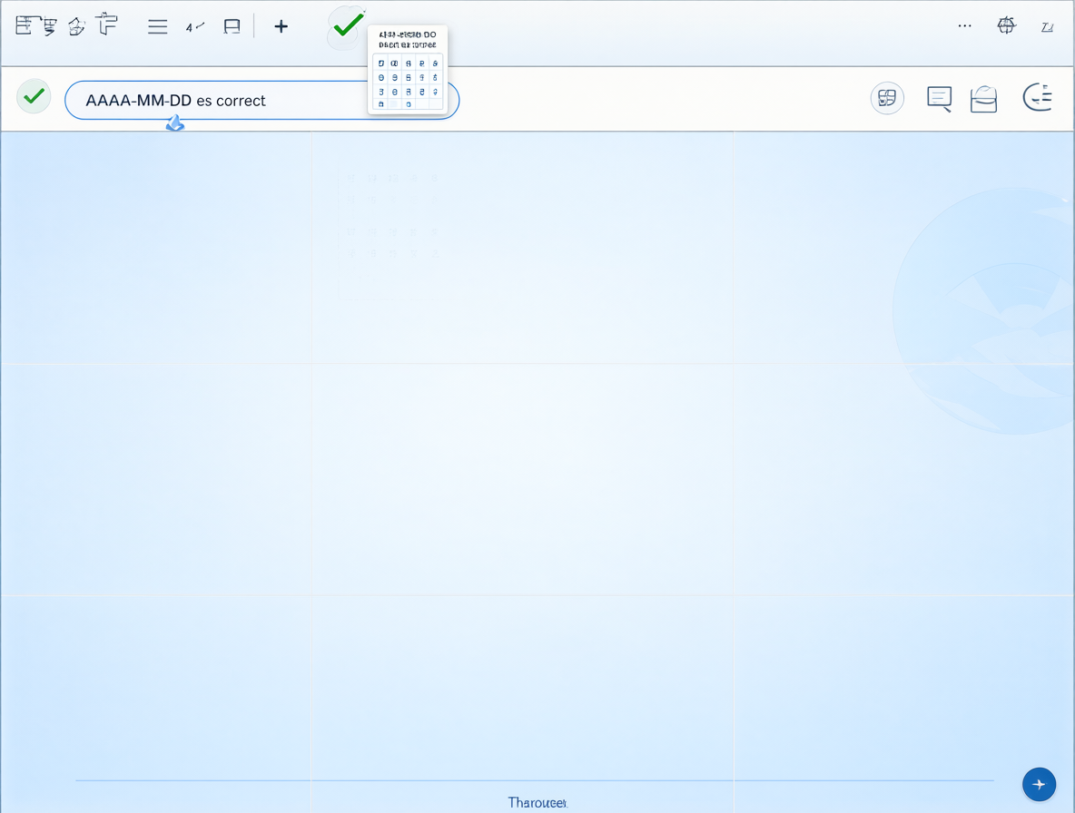Click the crescent icon with horizontal lines

(x=1037, y=97)
